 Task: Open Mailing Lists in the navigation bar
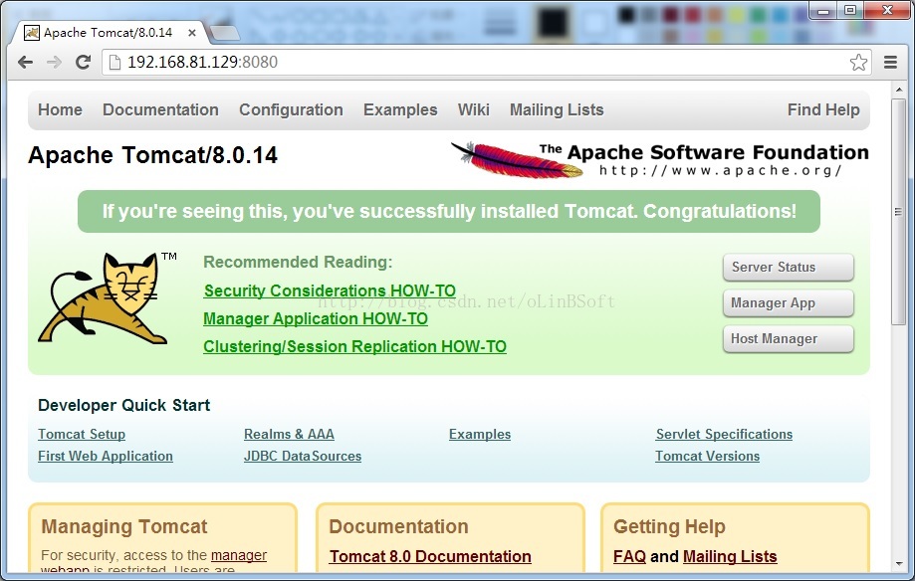click(557, 109)
